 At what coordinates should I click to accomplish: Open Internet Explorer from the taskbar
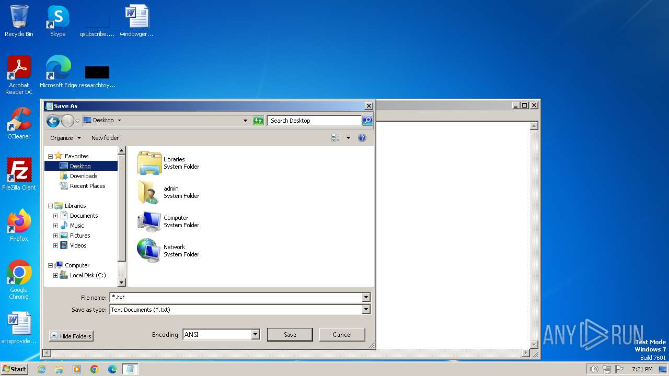pyautogui.click(x=41, y=369)
